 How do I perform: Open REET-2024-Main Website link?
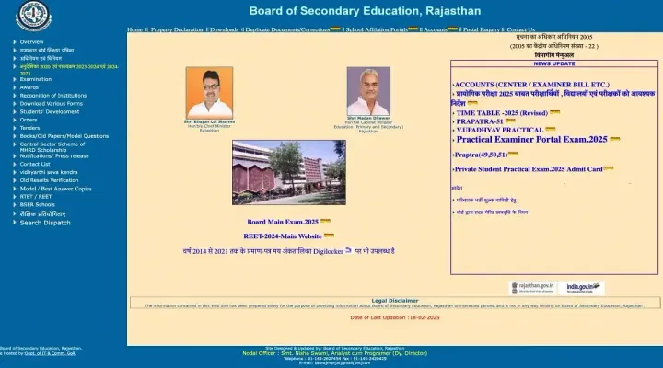point(283,236)
